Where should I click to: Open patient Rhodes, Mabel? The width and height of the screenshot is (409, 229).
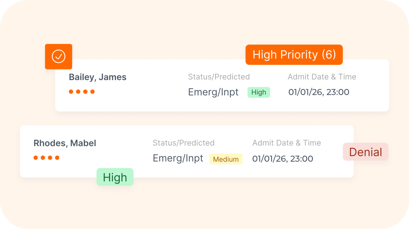tap(65, 143)
